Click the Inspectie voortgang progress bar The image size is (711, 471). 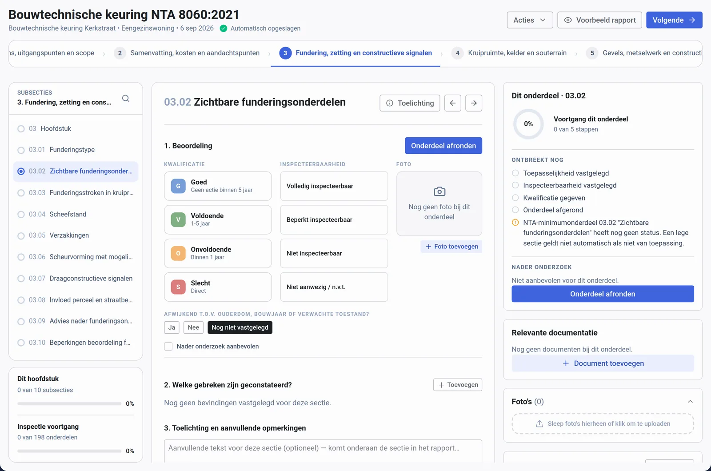point(69,451)
